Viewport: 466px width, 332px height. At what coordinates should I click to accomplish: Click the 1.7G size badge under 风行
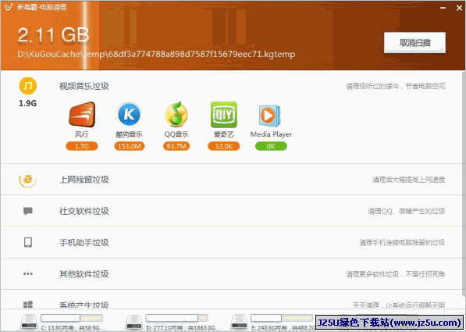[82, 146]
